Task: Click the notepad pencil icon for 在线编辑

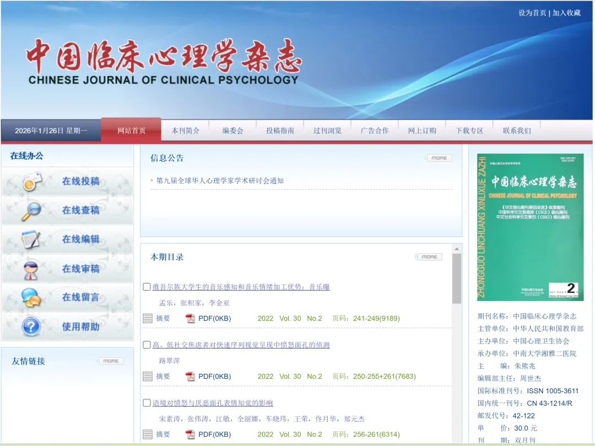Action: coord(31,240)
